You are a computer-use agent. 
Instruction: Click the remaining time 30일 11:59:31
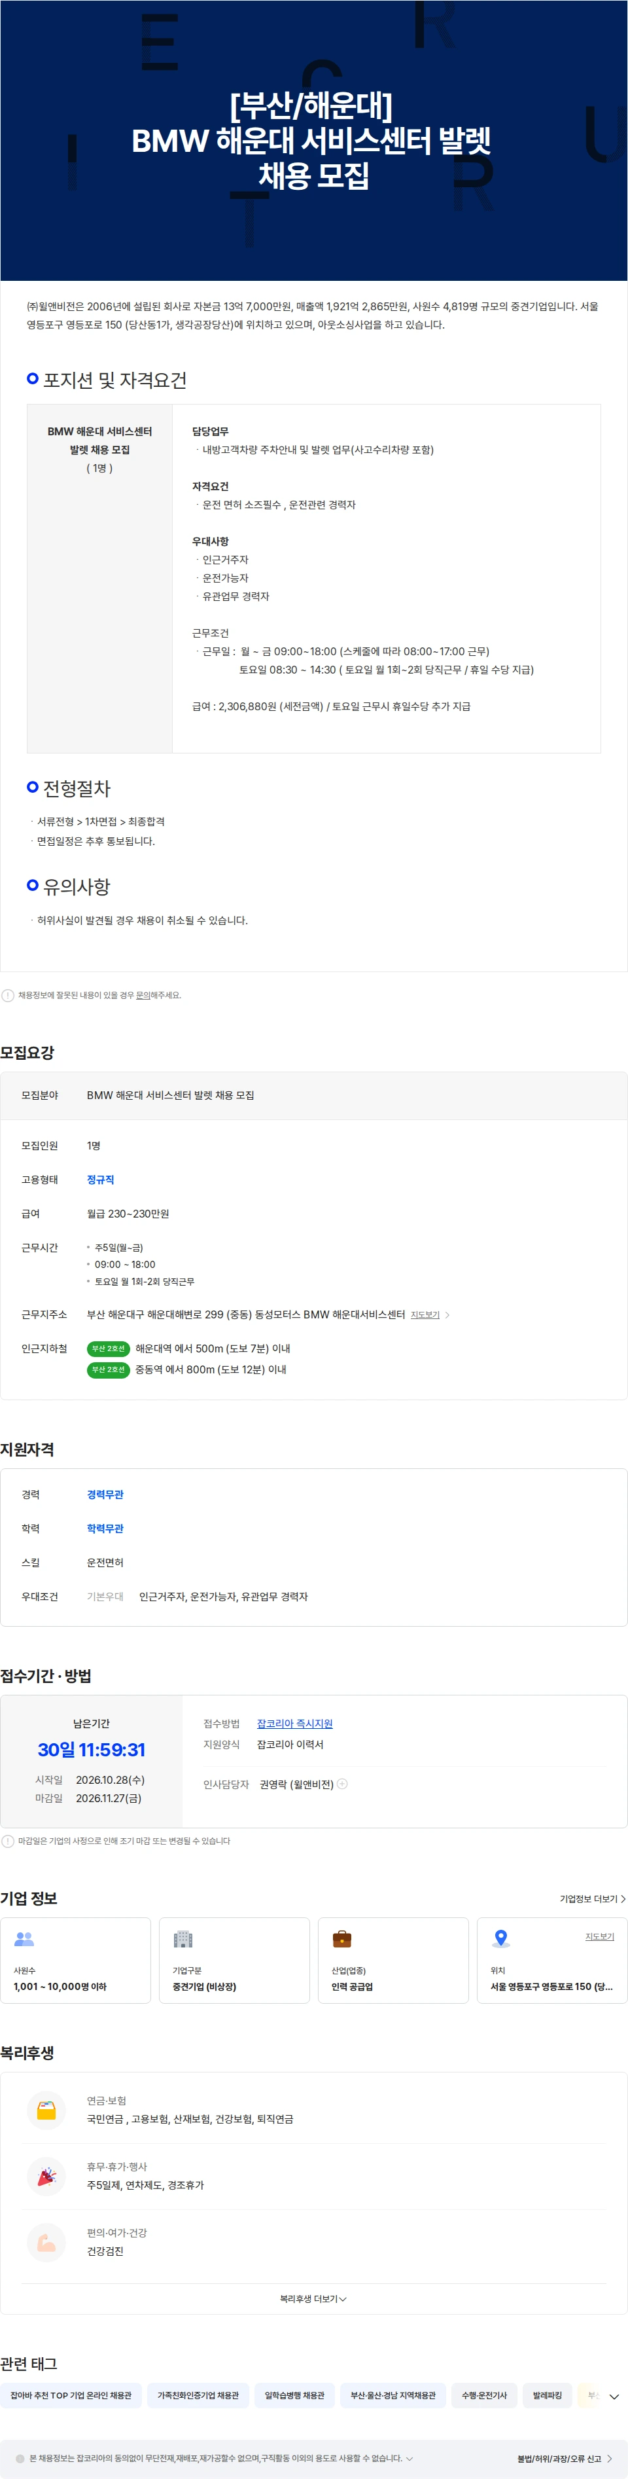pyautogui.click(x=92, y=1750)
